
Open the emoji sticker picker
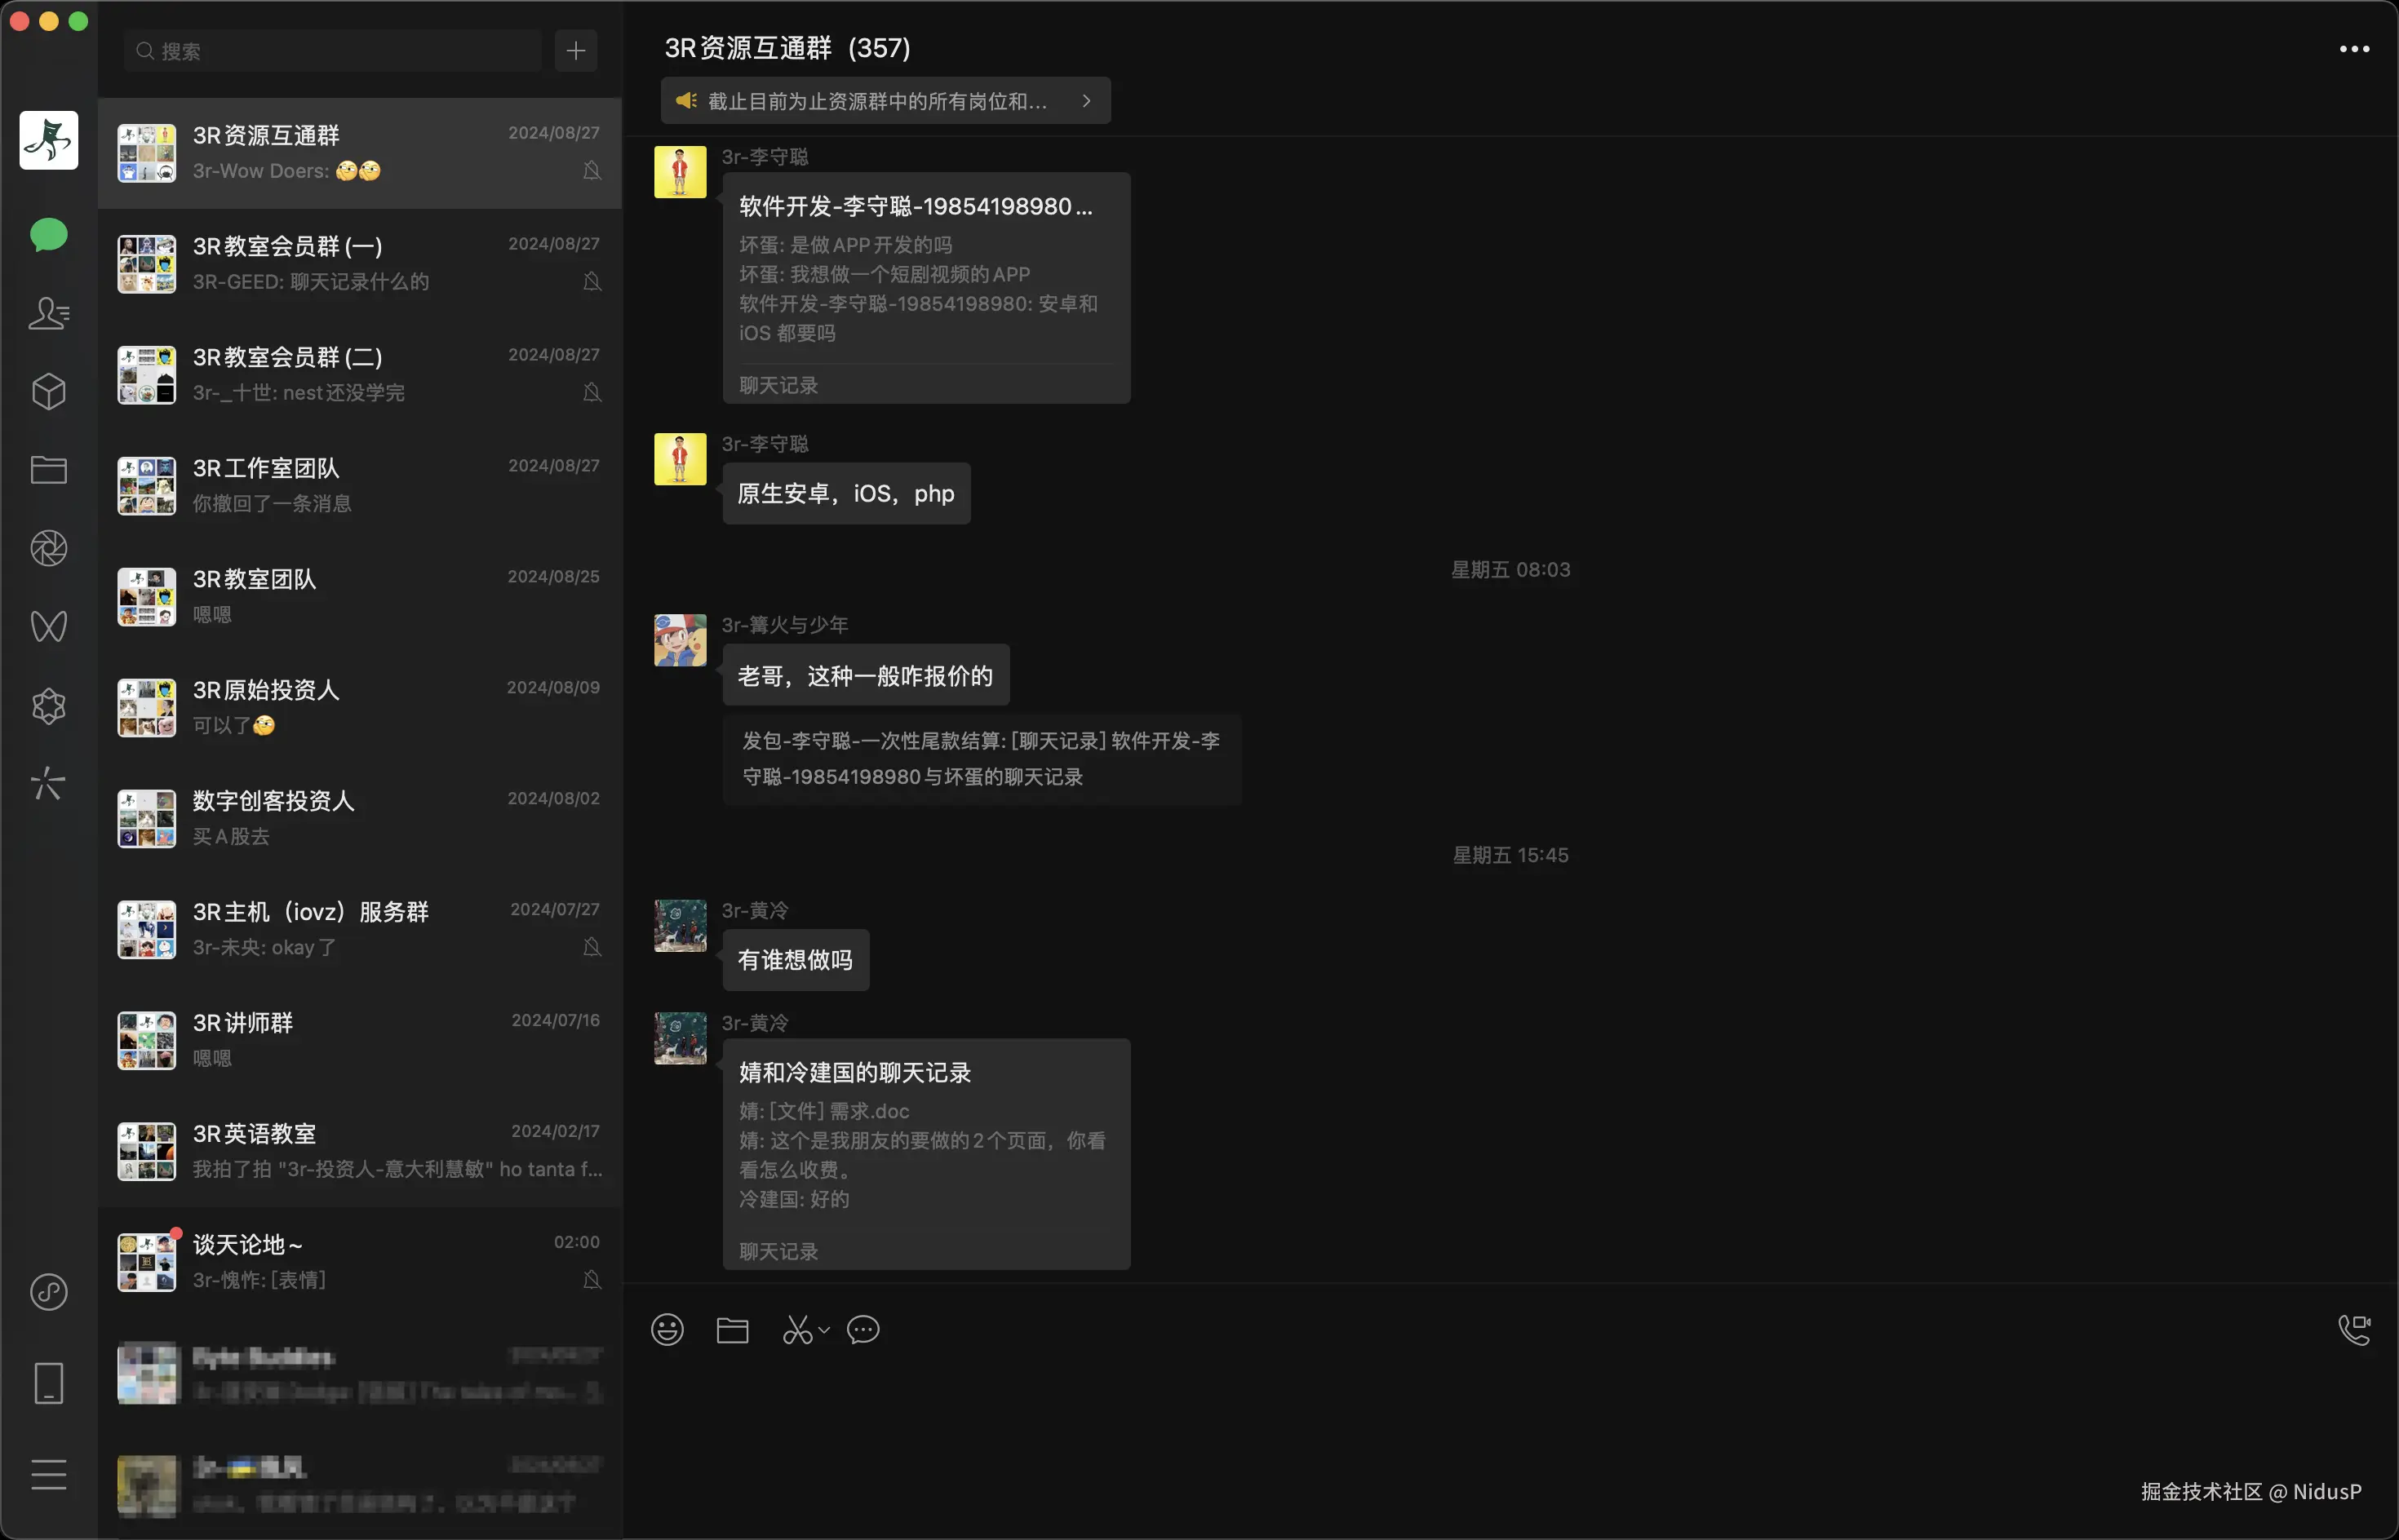(x=667, y=1330)
